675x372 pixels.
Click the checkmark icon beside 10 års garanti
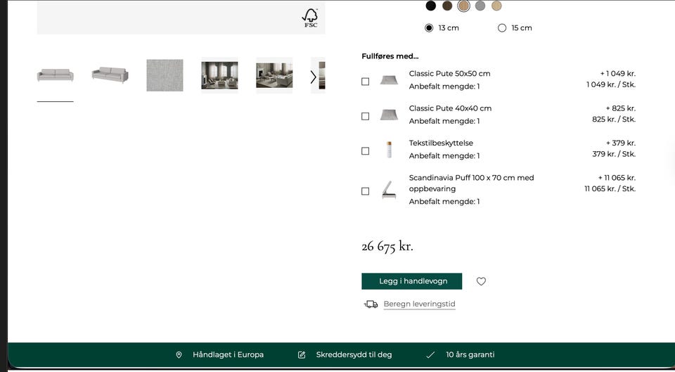pyautogui.click(x=430, y=355)
